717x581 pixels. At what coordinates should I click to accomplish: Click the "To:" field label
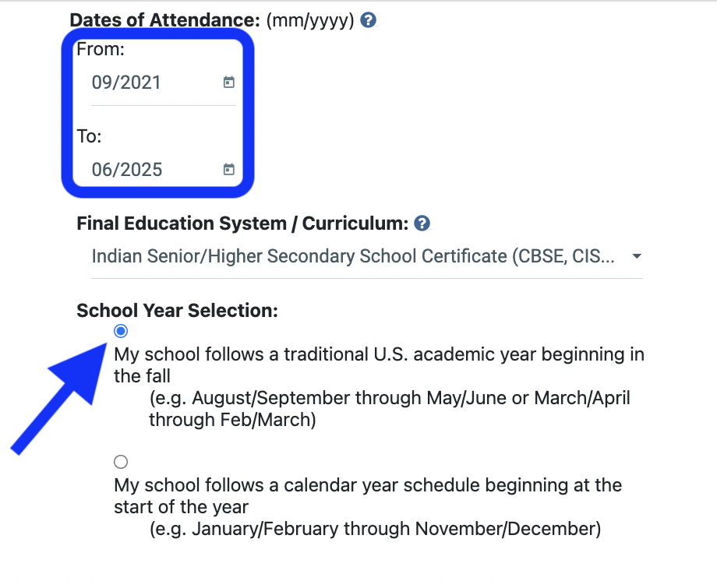click(x=90, y=136)
